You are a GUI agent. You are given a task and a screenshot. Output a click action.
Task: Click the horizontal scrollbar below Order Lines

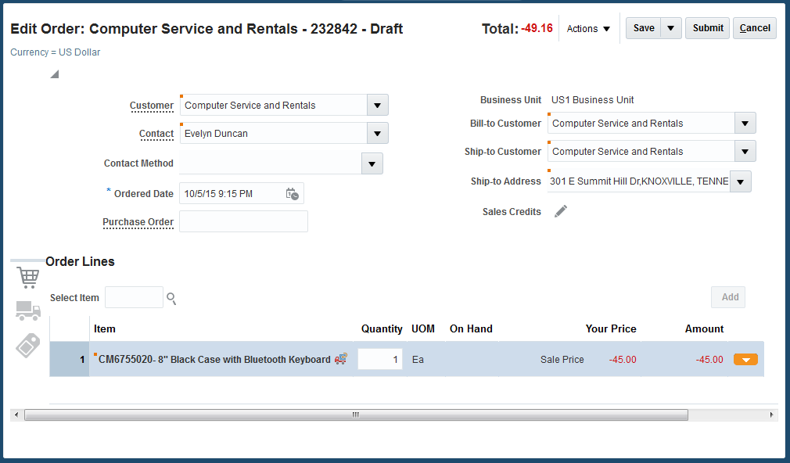pyautogui.click(x=356, y=415)
